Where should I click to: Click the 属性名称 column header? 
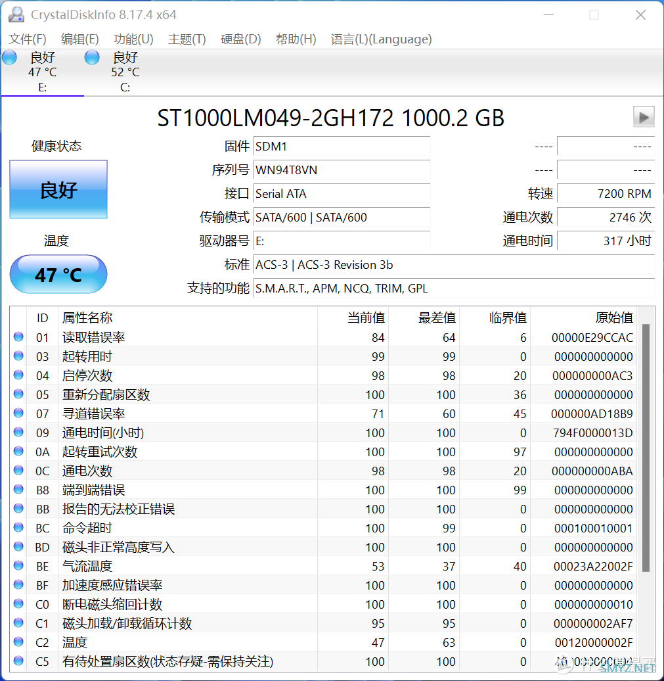coord(187,318)
